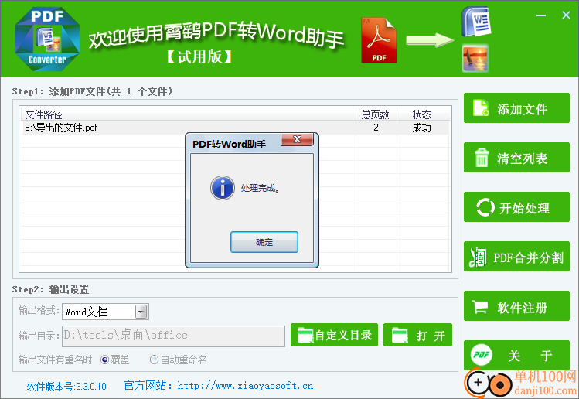The width and height of the screenshot is (579, 399).
Task: Open the official website link xiaoyaosoft.cn
Action: [245, 386]
